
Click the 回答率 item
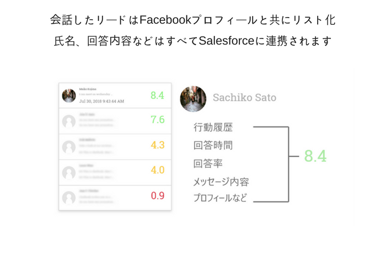tap(208, 163)
